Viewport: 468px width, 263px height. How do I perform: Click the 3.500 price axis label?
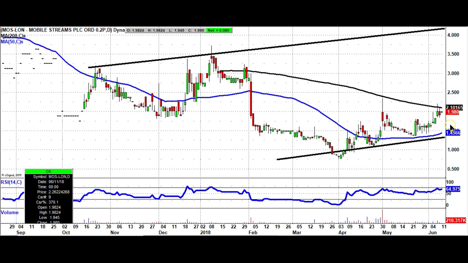click(x=453, y=54)
